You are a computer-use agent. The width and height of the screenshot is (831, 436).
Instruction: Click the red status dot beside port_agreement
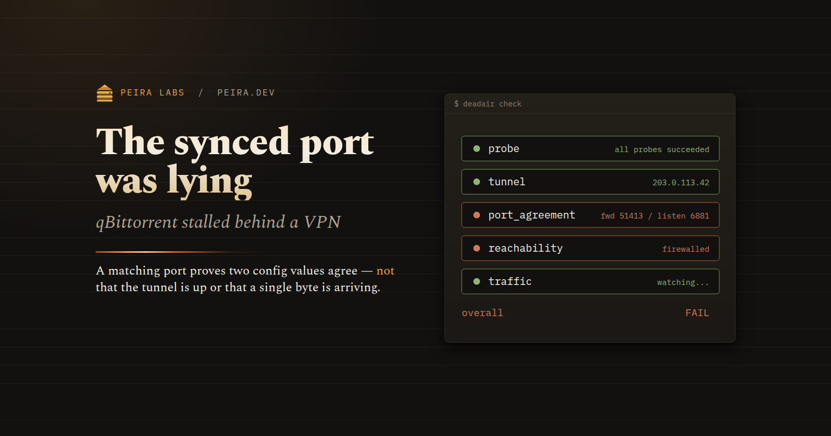pyautogui.click(x=477, y=215)
